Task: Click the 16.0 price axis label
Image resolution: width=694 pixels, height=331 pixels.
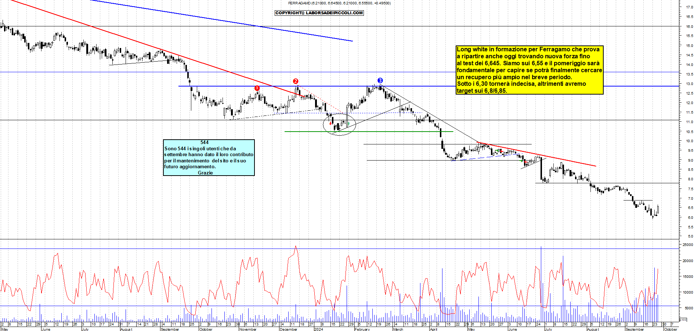Action: tap(690, 26)
